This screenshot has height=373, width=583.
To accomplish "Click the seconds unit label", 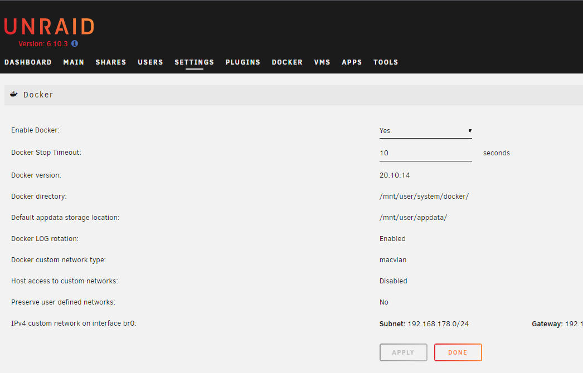I will [x=497, y=153].
